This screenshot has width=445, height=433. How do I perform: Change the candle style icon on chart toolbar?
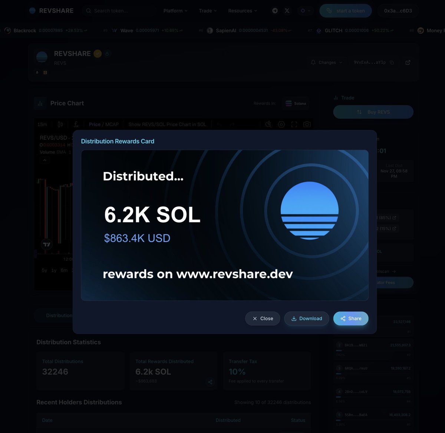coord(60,124)
